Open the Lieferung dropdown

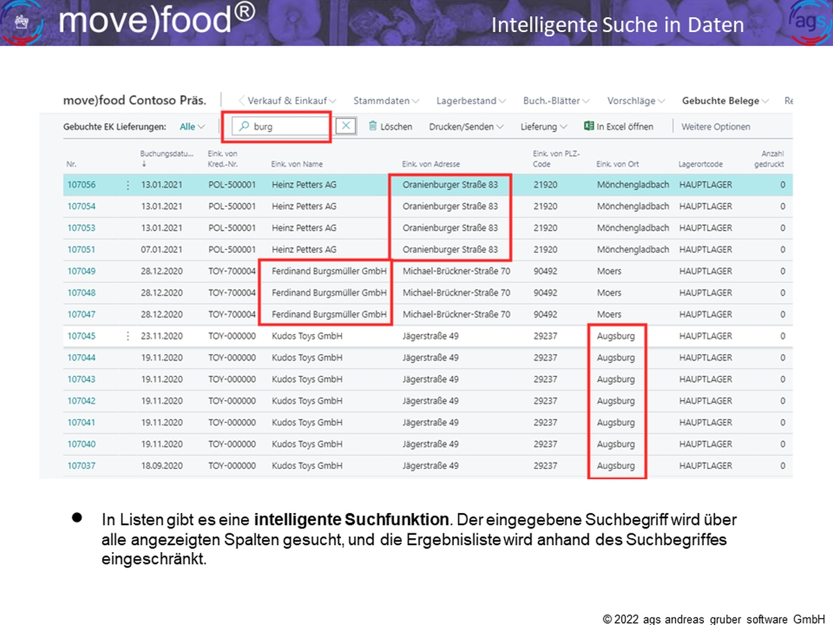click(544, 127)
